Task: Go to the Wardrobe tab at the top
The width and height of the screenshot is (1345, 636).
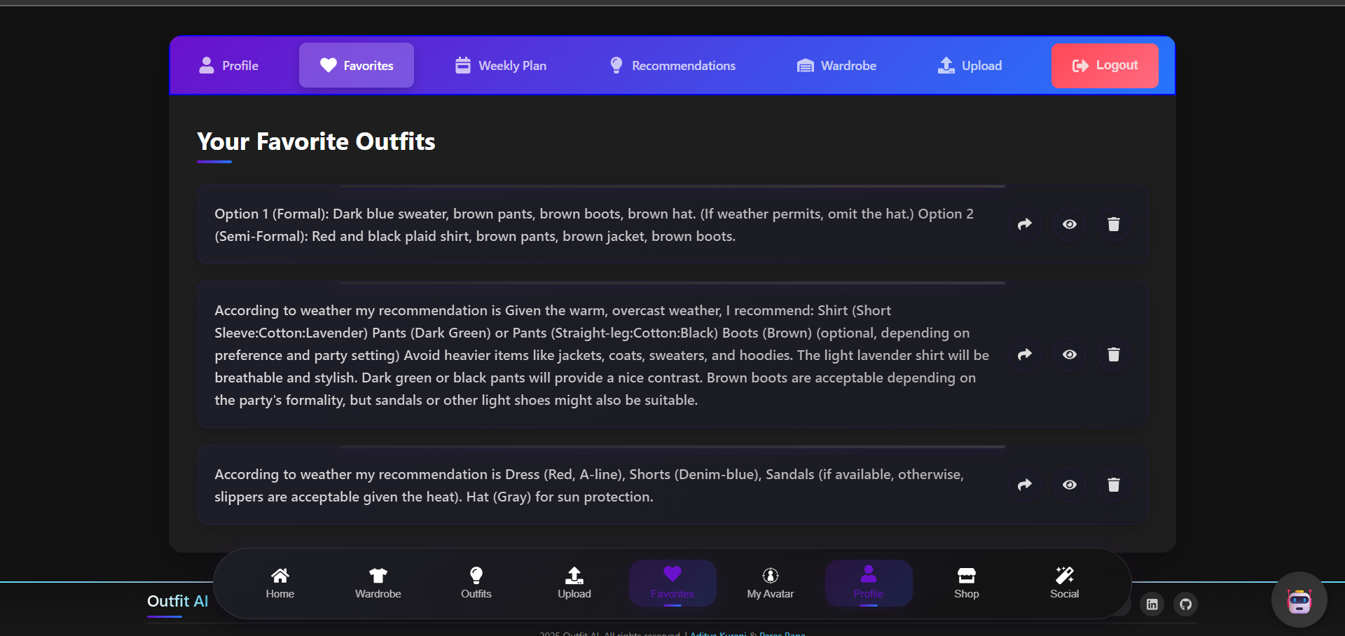Action: pyautogui.click(x=836, y=65)
